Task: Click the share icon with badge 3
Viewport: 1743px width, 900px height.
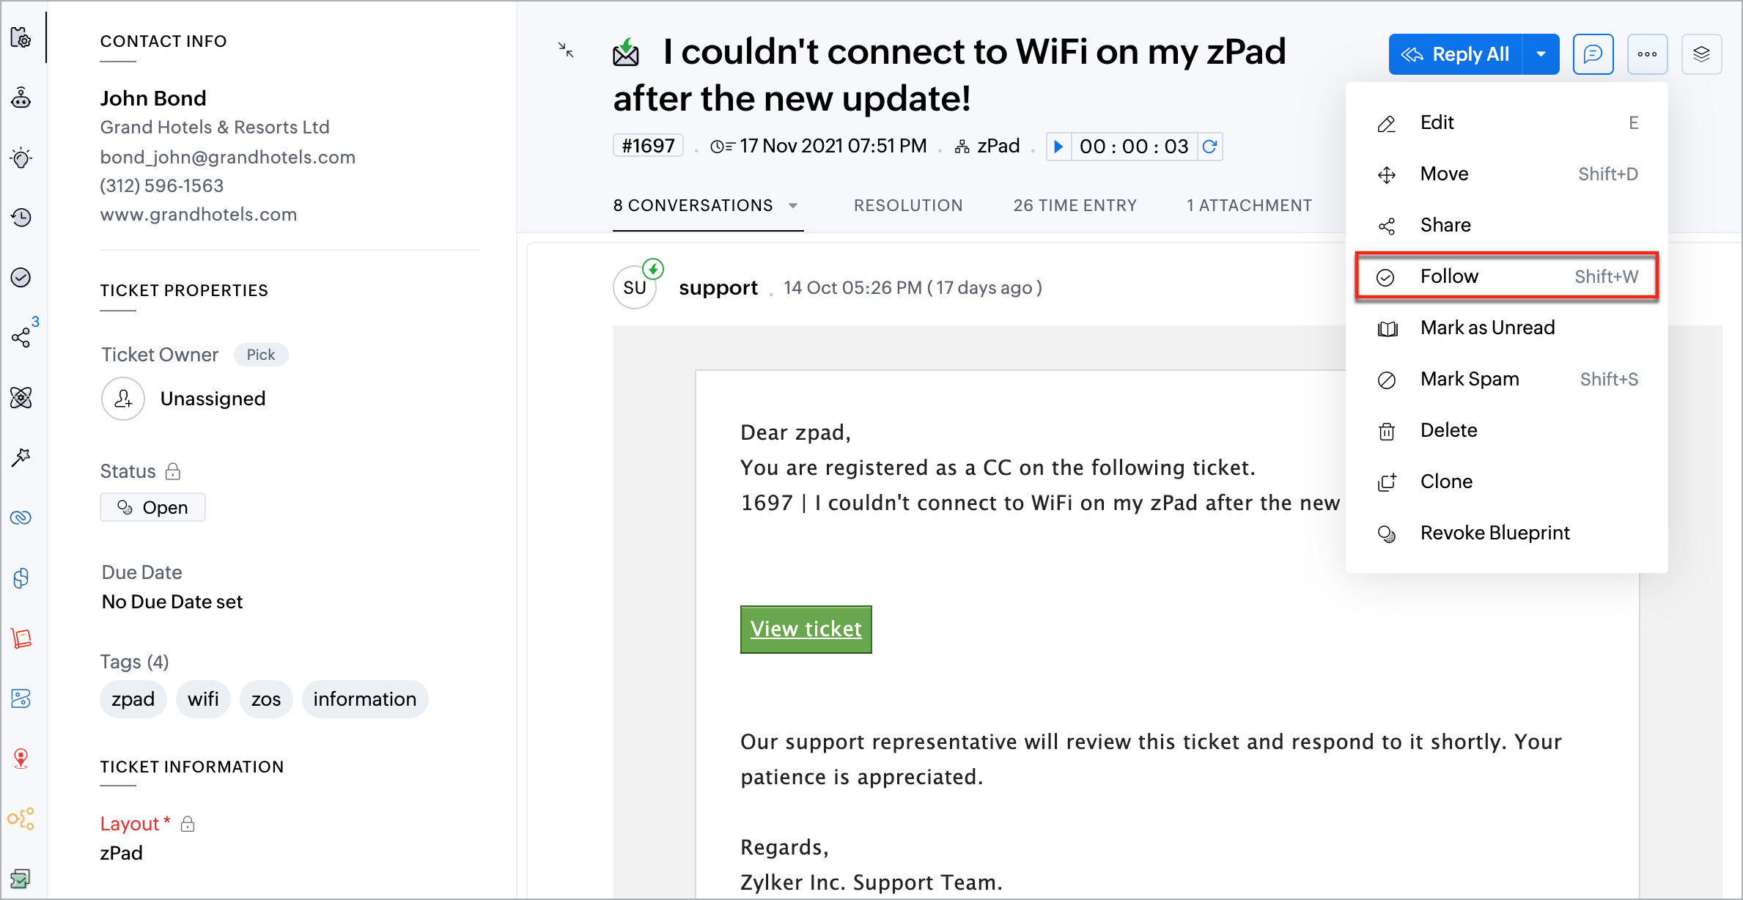Action: pos(21,337)
